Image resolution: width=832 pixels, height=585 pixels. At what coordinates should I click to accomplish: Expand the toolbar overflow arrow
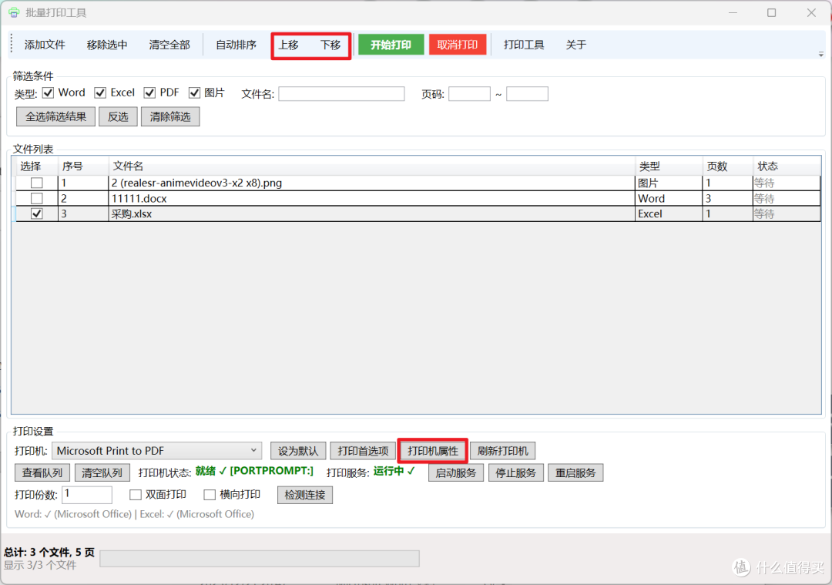(820, 54)
